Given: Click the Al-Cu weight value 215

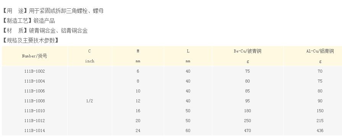Looking at the screenshot, I should click(x=320, y=121).
